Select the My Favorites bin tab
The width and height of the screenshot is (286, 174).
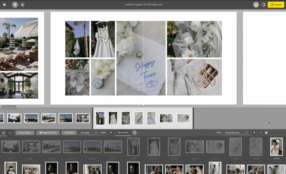click(123, 133)
